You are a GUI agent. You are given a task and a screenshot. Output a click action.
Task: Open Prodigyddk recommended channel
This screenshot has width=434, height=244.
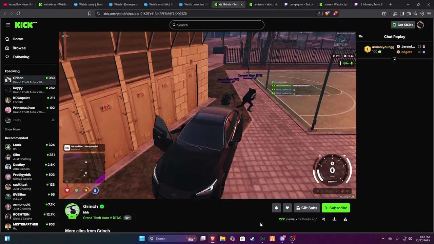[x=30, y=177]
